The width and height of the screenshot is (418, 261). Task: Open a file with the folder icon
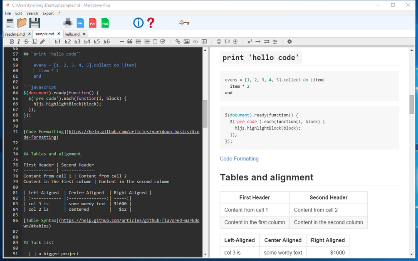pyautogui.click(x=22, y=23)
